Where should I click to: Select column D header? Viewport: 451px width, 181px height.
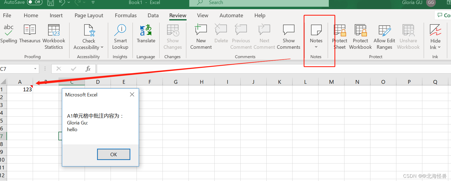[98, 82]
